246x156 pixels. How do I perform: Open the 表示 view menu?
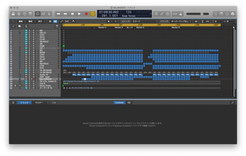click(x=41, y=21)
